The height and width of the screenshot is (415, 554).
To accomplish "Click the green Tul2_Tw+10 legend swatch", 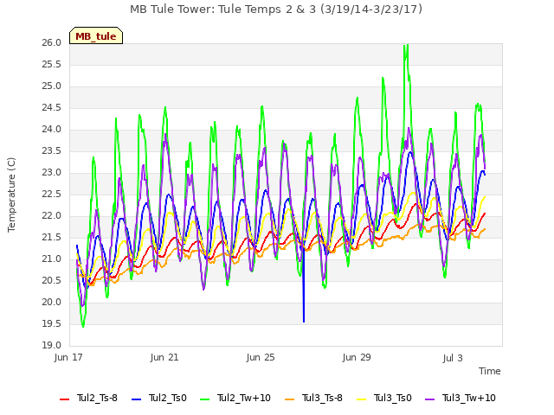I will tap(204, 399).
